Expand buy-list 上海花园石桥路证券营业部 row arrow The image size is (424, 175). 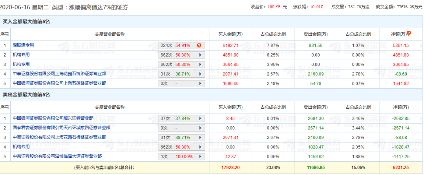pos(200,74)
